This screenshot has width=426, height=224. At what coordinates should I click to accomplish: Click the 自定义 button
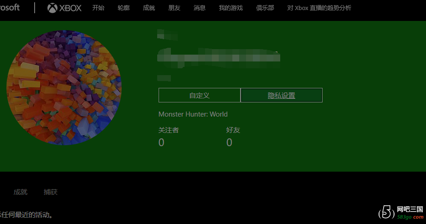[200, 95]
